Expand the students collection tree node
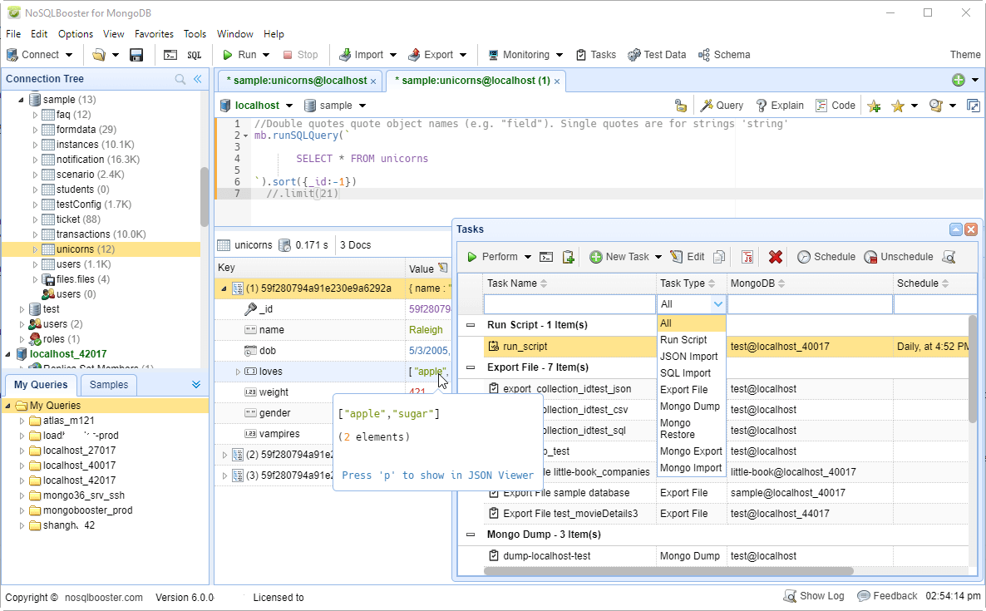The height and width of the screenshot is (611, 986). point(36,190)
